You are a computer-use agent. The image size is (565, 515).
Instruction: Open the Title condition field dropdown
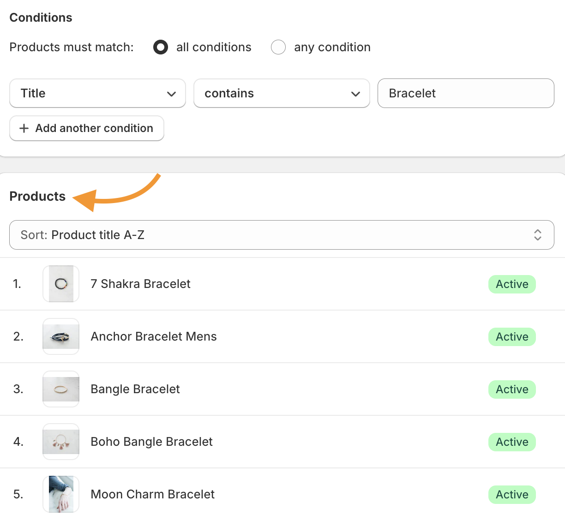pyautogui.click(x=97, y=93)
